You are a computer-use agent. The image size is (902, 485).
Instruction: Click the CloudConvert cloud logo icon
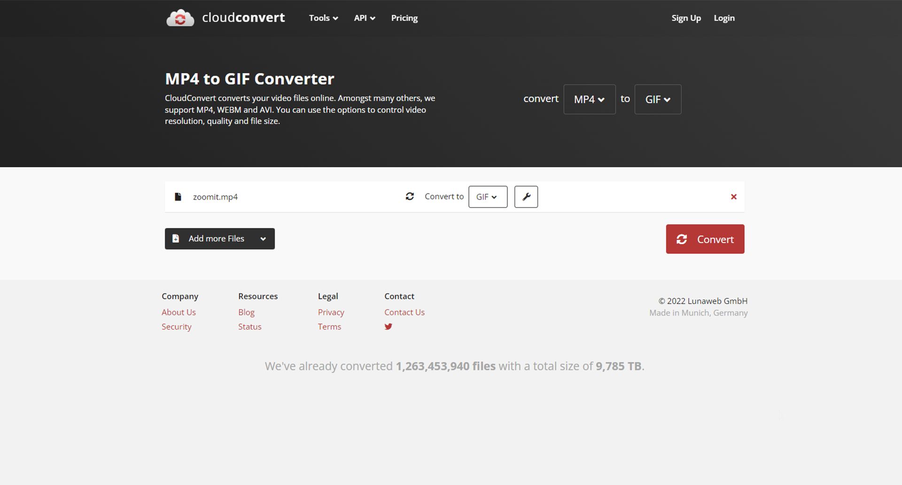point(180,18)
